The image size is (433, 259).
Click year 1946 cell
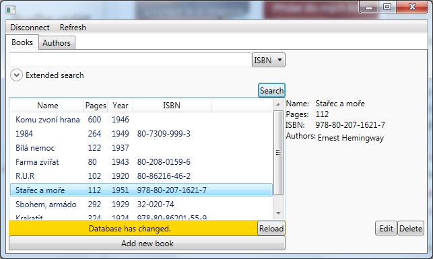[120, 120]
